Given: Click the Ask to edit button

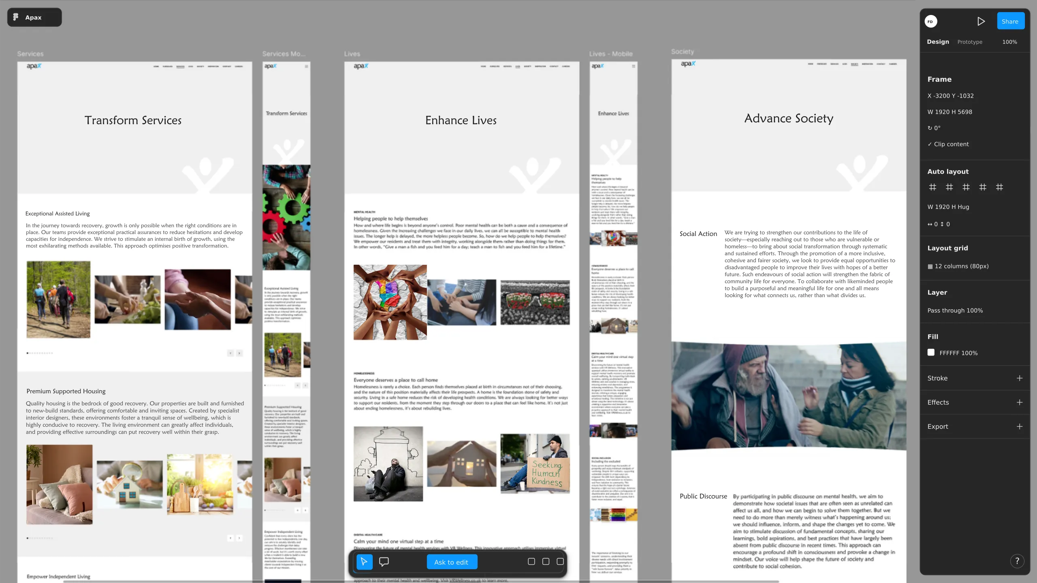Looking at the screenshot, I should click(x=452, y=562).
